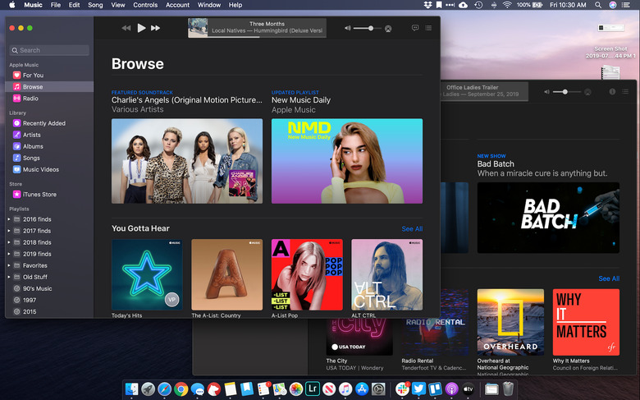Open Recently Added in Library
Screen dimensions: 640x400
tap(44, 123)
